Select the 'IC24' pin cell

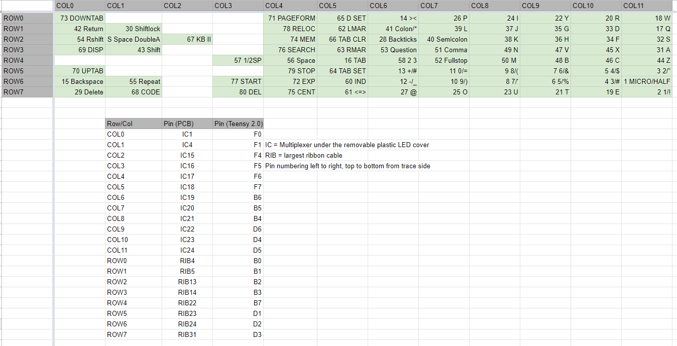tap(187, 250)
